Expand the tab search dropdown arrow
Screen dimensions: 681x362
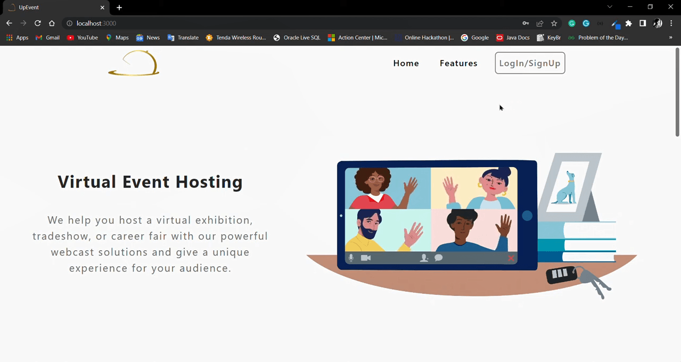(x=610, y=7)
